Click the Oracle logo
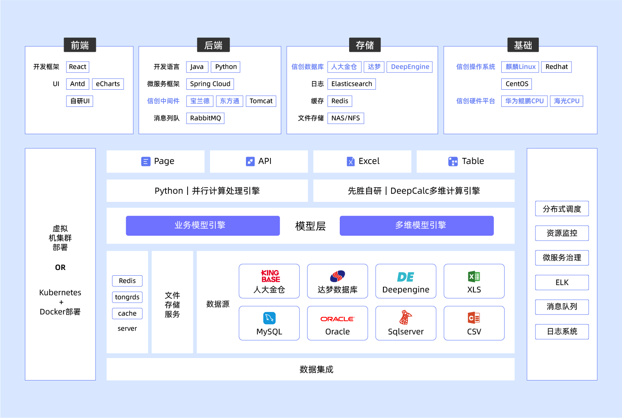Viewport: 622px width, 418px height. click(337, 319)
